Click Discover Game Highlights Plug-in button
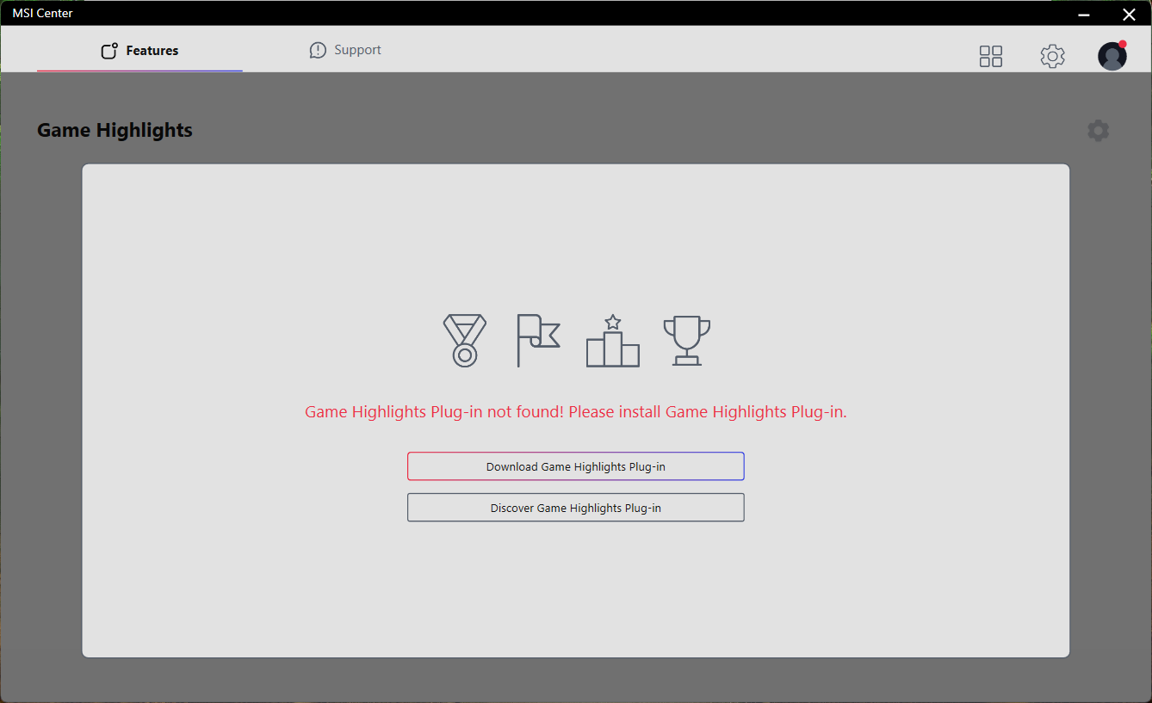1152x703 pixels. (576, 508)
